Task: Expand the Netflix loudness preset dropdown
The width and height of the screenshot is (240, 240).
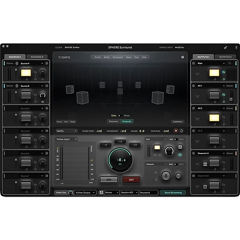Action: 67,131
